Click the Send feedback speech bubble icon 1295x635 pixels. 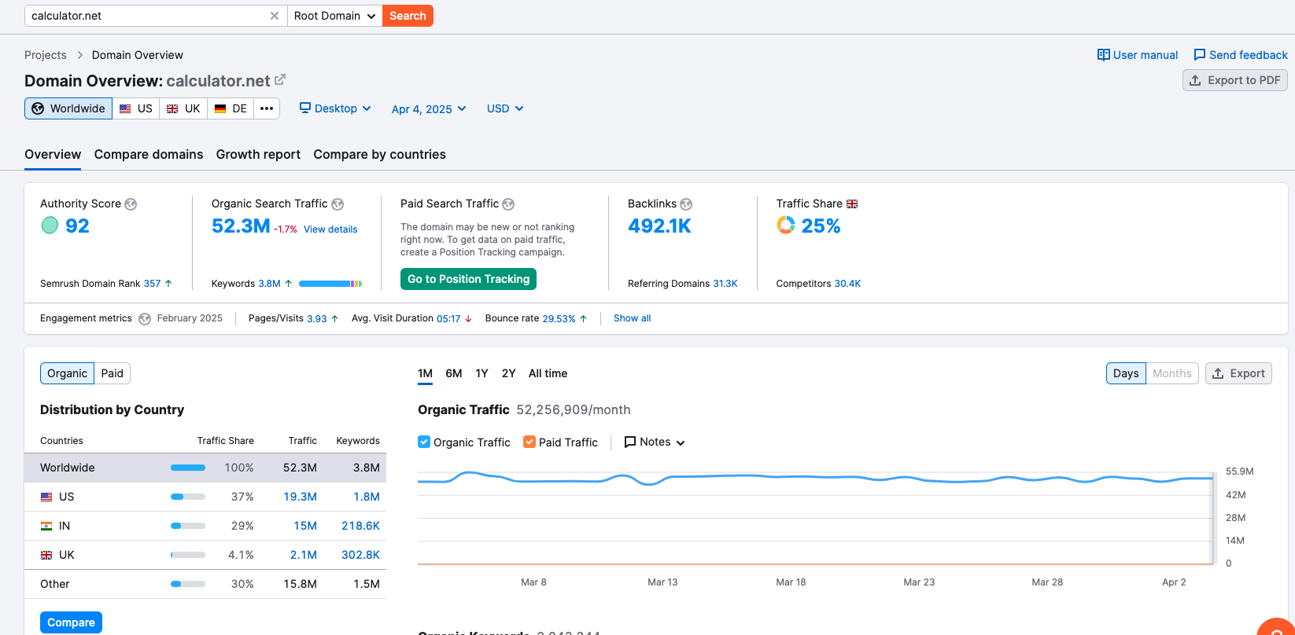click(1200, 55)
